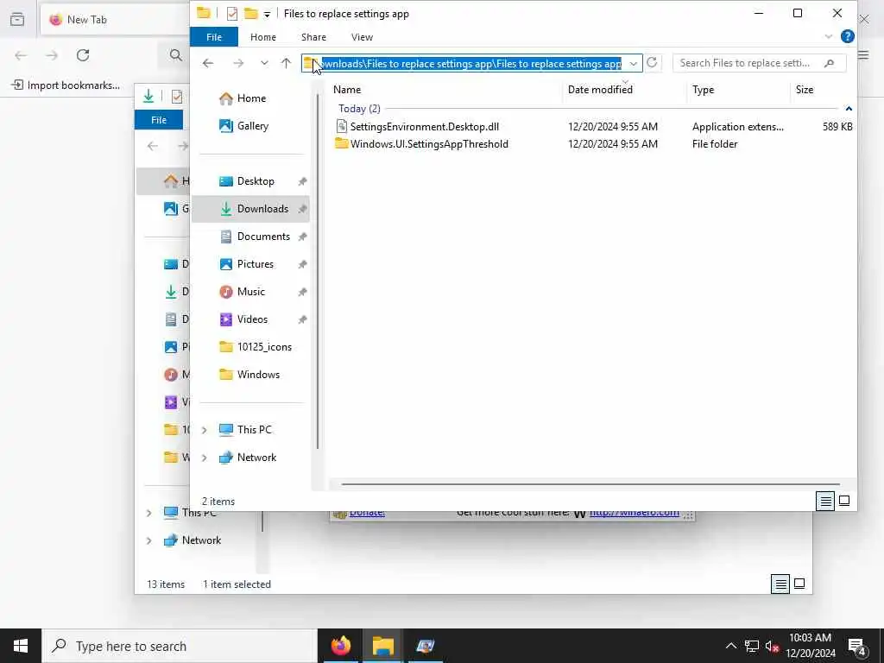Click the File tab of the back Explorer window

click(159, 120)
